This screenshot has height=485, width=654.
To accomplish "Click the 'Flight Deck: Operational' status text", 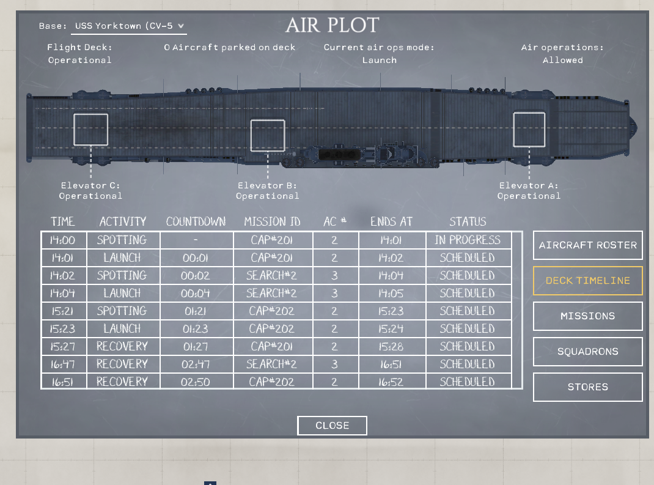I will pyautogui.click(x=79, y=53).
